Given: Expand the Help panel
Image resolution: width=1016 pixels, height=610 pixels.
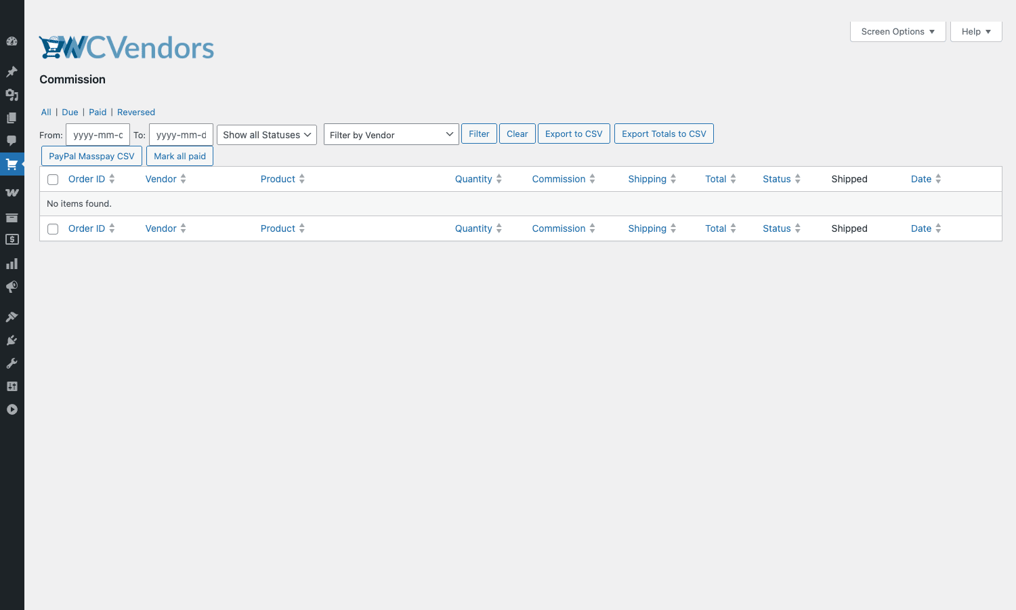Looking at the screenshot, I should (976, 32).
